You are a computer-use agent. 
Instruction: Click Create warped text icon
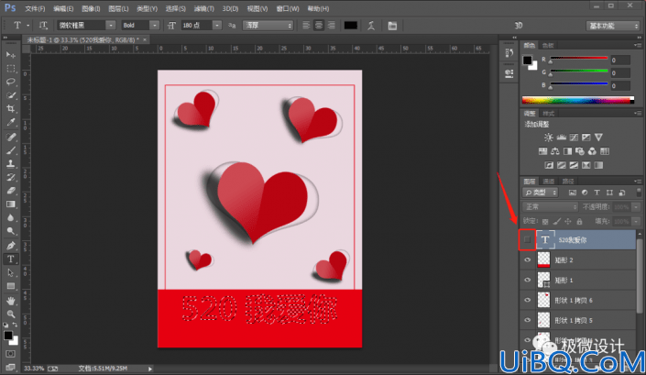coord(371,26)
